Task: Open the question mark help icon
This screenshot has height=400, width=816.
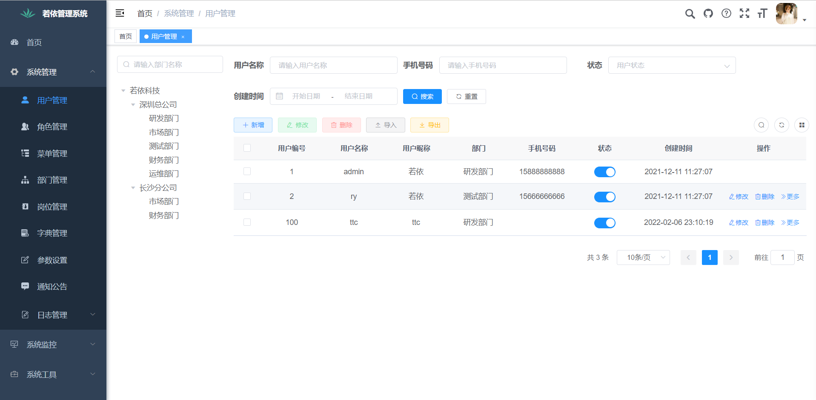Action: [x=726, y=13]
